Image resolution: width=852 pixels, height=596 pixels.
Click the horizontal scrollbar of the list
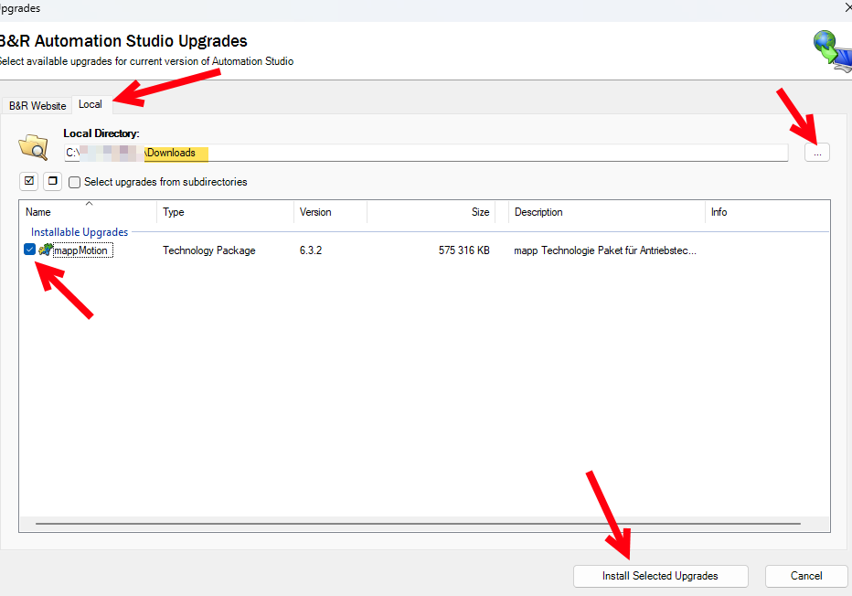tap(418, 524)
